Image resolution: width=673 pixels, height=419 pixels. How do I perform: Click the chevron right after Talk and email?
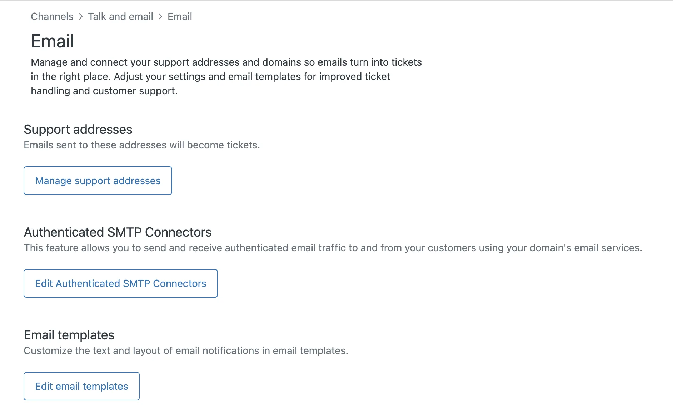(160, 16)
